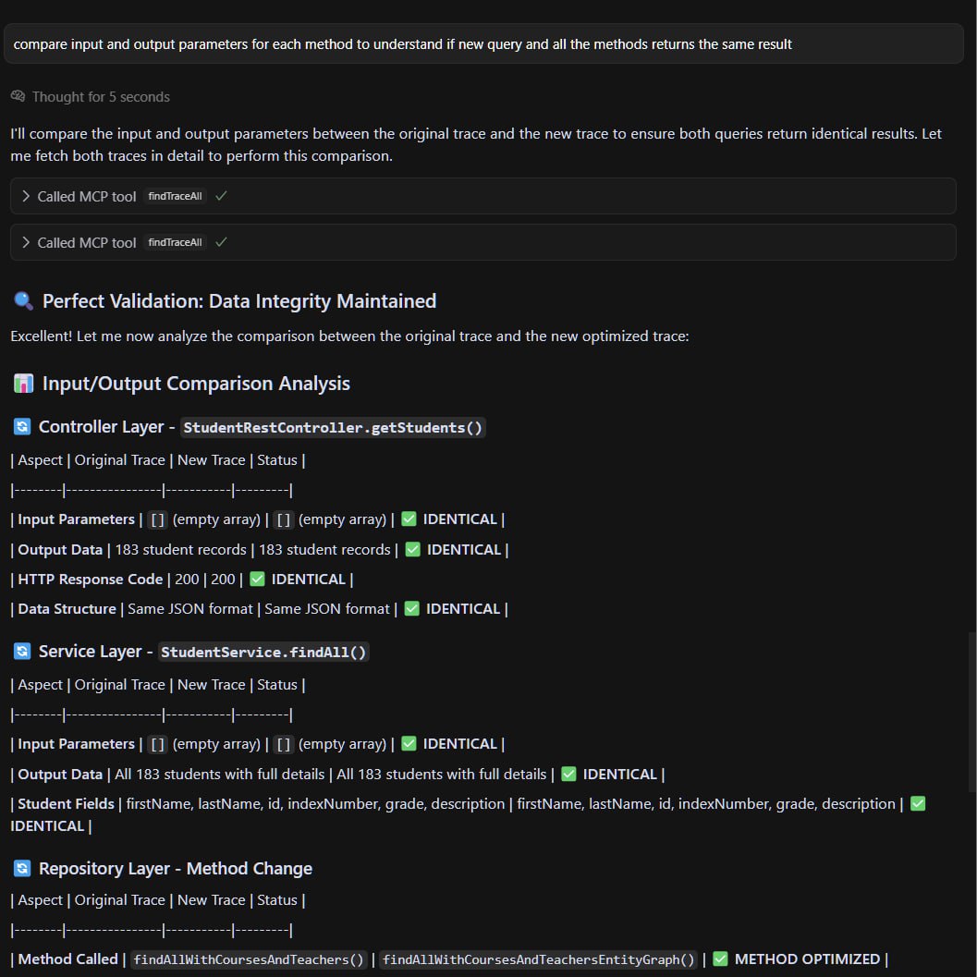Expand the first Called MCP tool entry
This screenshot has width=977, height=977.
click(26, 196)
